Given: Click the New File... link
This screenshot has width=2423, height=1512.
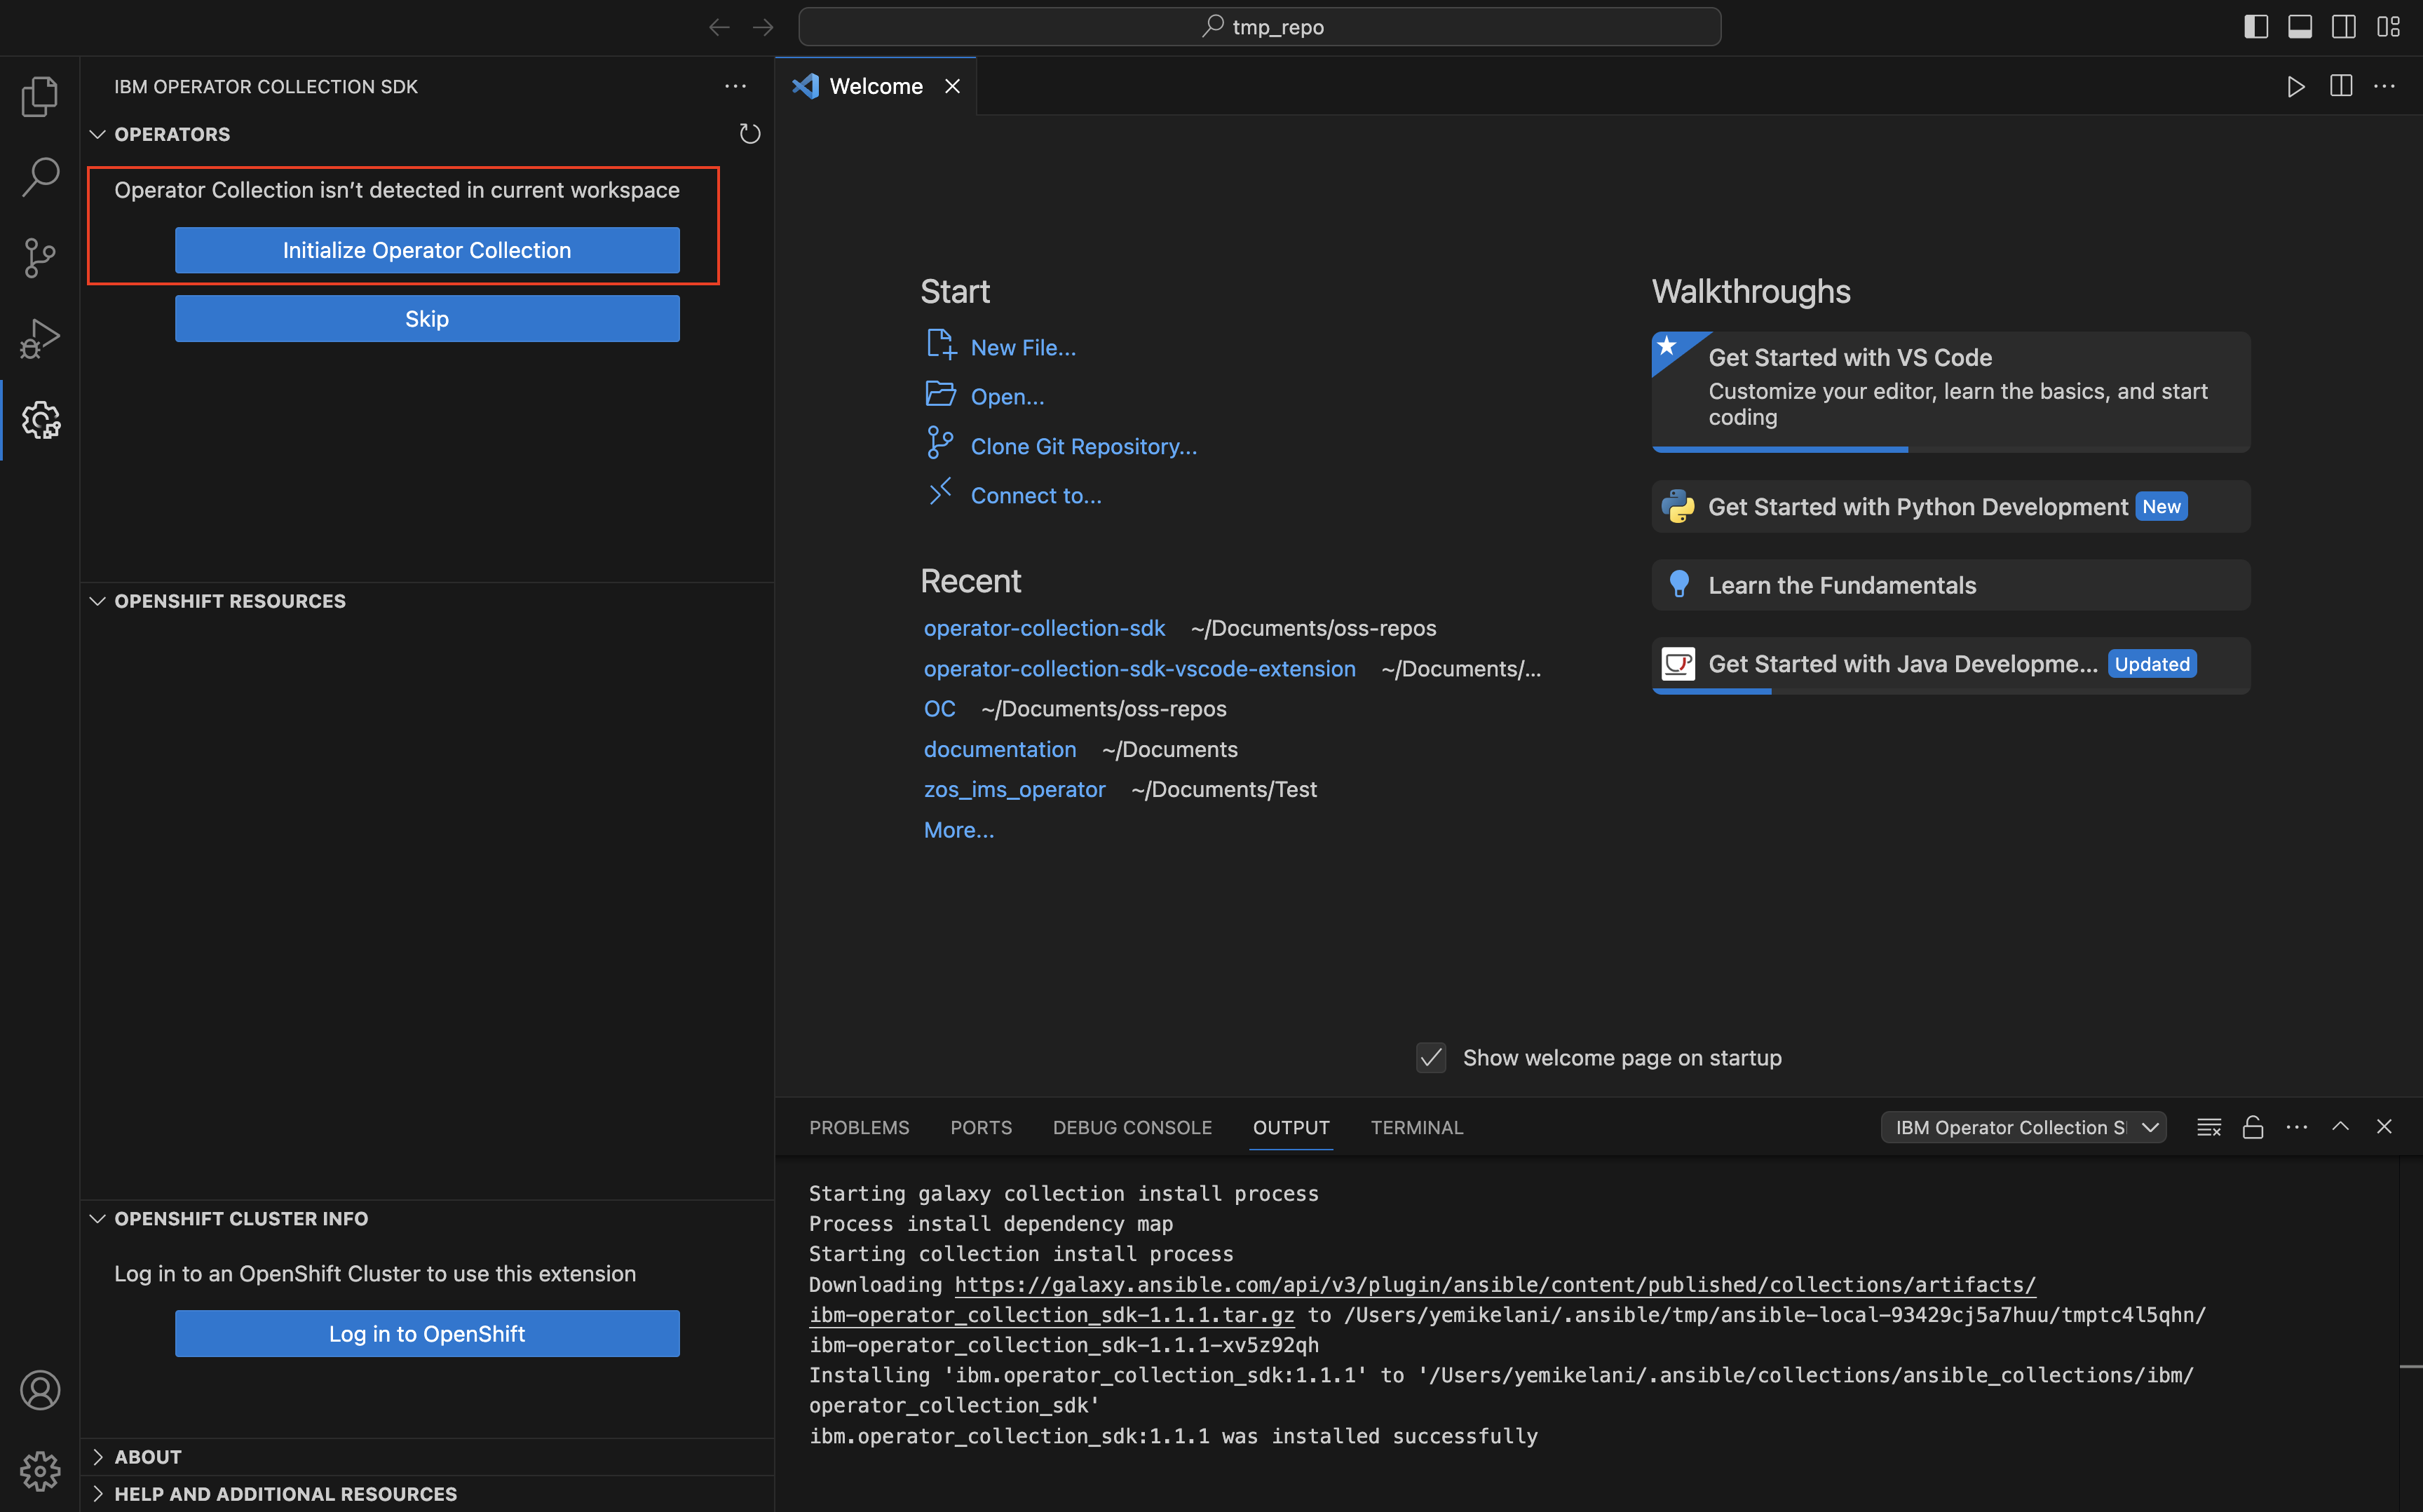Looking at the screenshot, I should (x=1023, y=347).
